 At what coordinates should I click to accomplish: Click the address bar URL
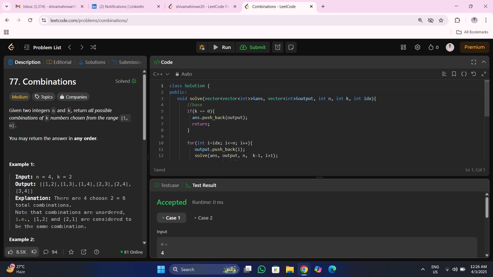coord(89,20)
